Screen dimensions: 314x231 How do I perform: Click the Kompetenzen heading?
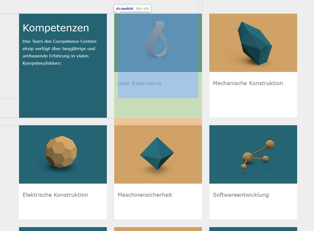point(56,28)
